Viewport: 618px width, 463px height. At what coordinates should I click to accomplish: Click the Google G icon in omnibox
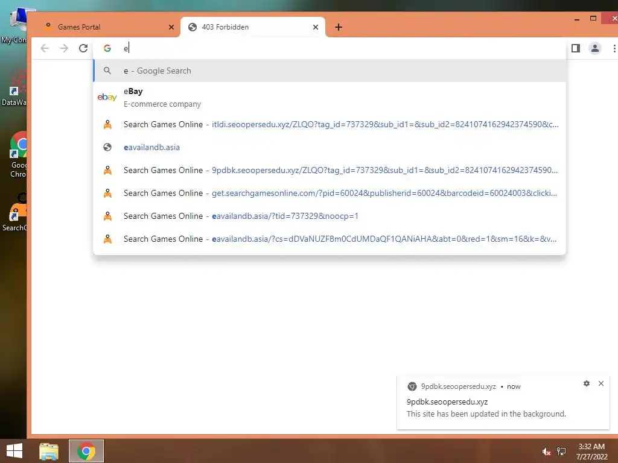(x=107, y=48)
